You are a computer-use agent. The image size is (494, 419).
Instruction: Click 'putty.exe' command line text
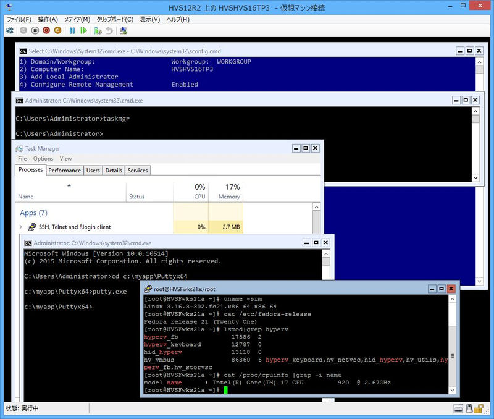pyautogui.click(x=110, y=291)
